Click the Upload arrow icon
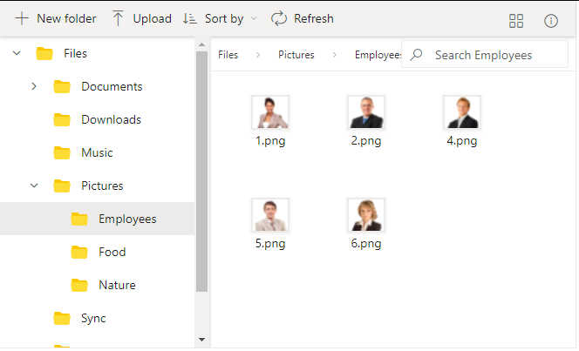Viewport: 579px width, 351px height. tap(118, 18)
